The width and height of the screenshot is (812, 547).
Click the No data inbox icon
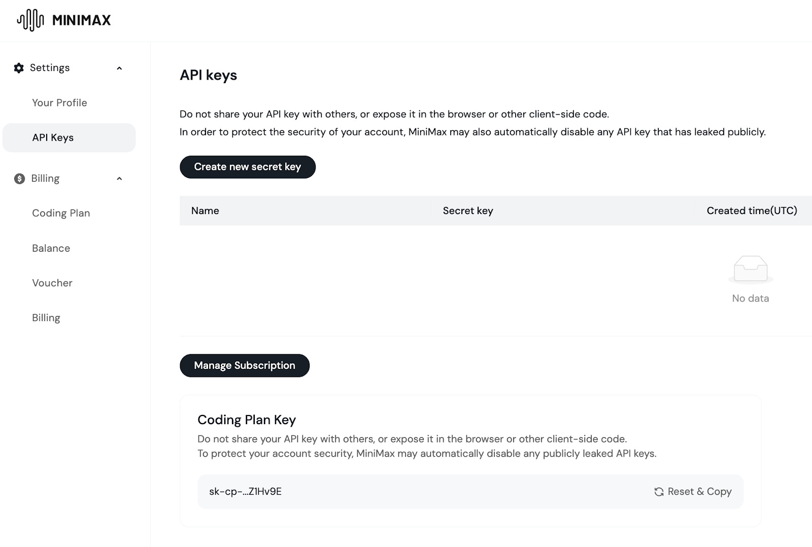(x=751, y=270)
